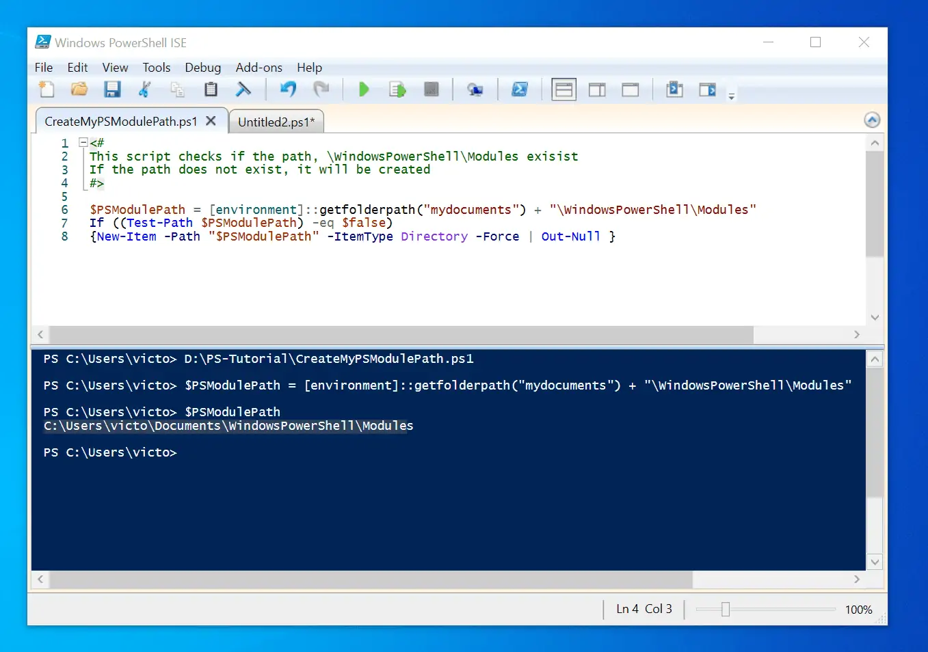Create a new script with the New icon
928x652 pixels.
47,90
